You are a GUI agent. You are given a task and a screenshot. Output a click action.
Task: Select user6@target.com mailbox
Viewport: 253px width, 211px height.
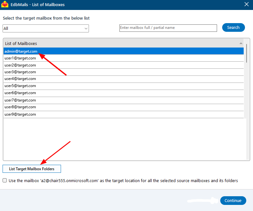point(20,93)
